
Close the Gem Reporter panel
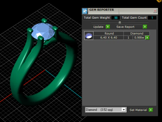point(155,11)
